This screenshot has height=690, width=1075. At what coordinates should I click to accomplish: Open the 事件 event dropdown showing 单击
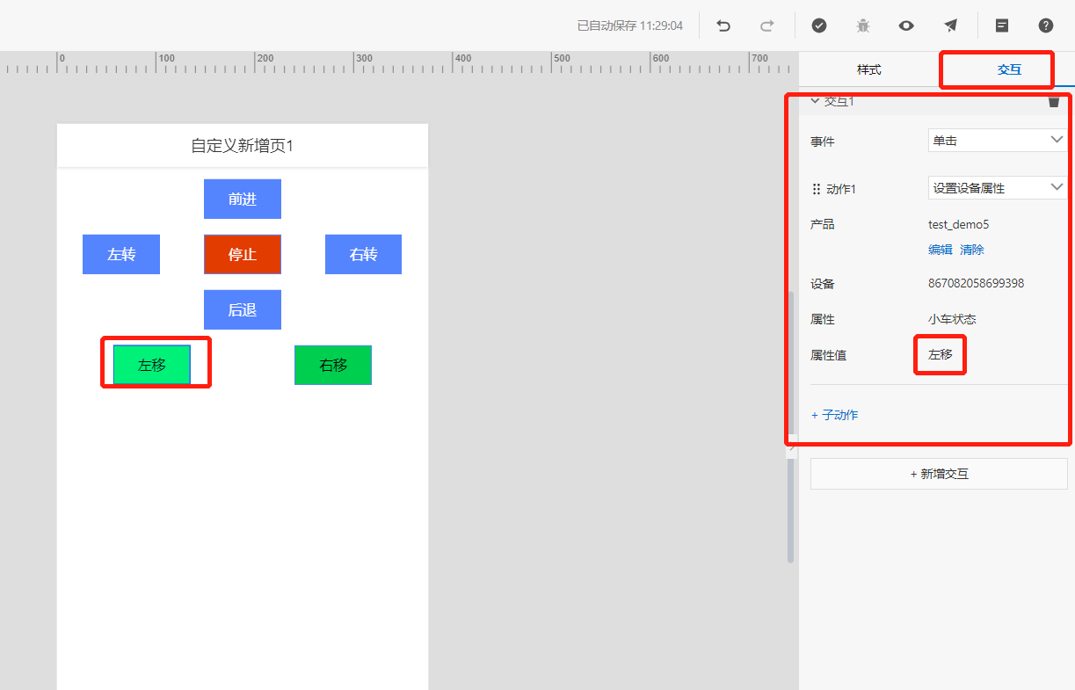click(x=997, y=139)
